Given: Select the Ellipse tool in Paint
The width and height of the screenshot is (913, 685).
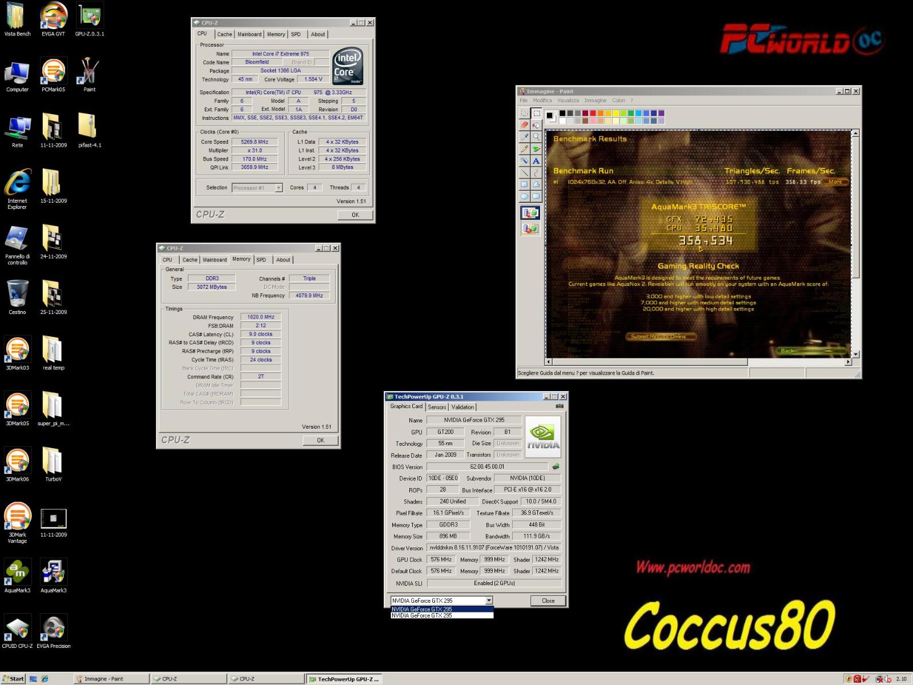Looking at the screenshot, I should click(x=524, y=196).
